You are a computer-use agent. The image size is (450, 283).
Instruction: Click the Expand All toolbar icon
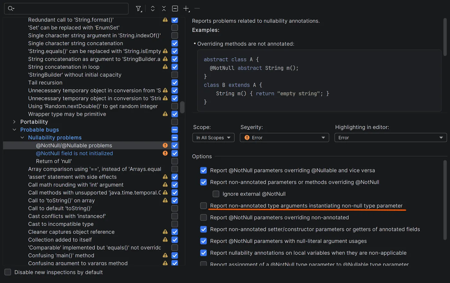(153, 9)
